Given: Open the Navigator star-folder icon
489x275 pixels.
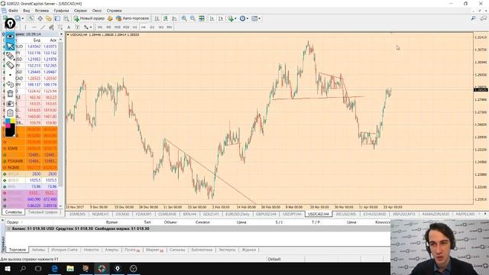Looking at the screenshot, I should (x=49, y=18).
